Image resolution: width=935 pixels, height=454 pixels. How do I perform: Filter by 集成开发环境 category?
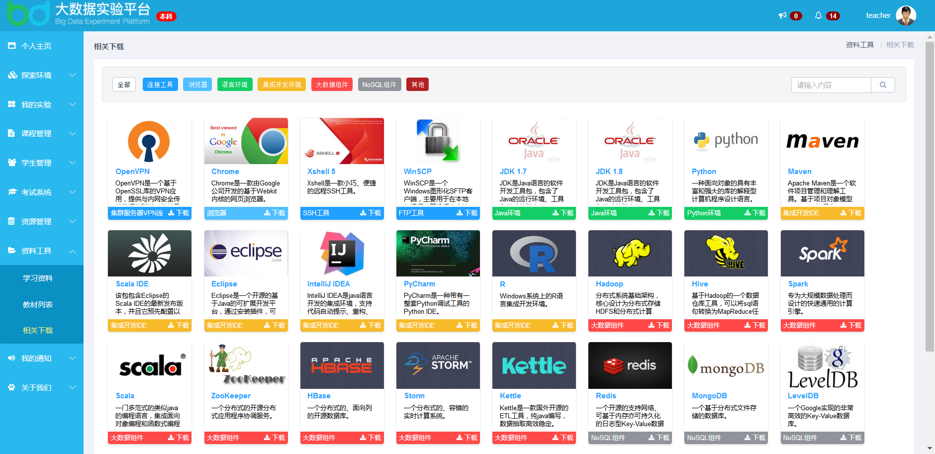(281, 85)
